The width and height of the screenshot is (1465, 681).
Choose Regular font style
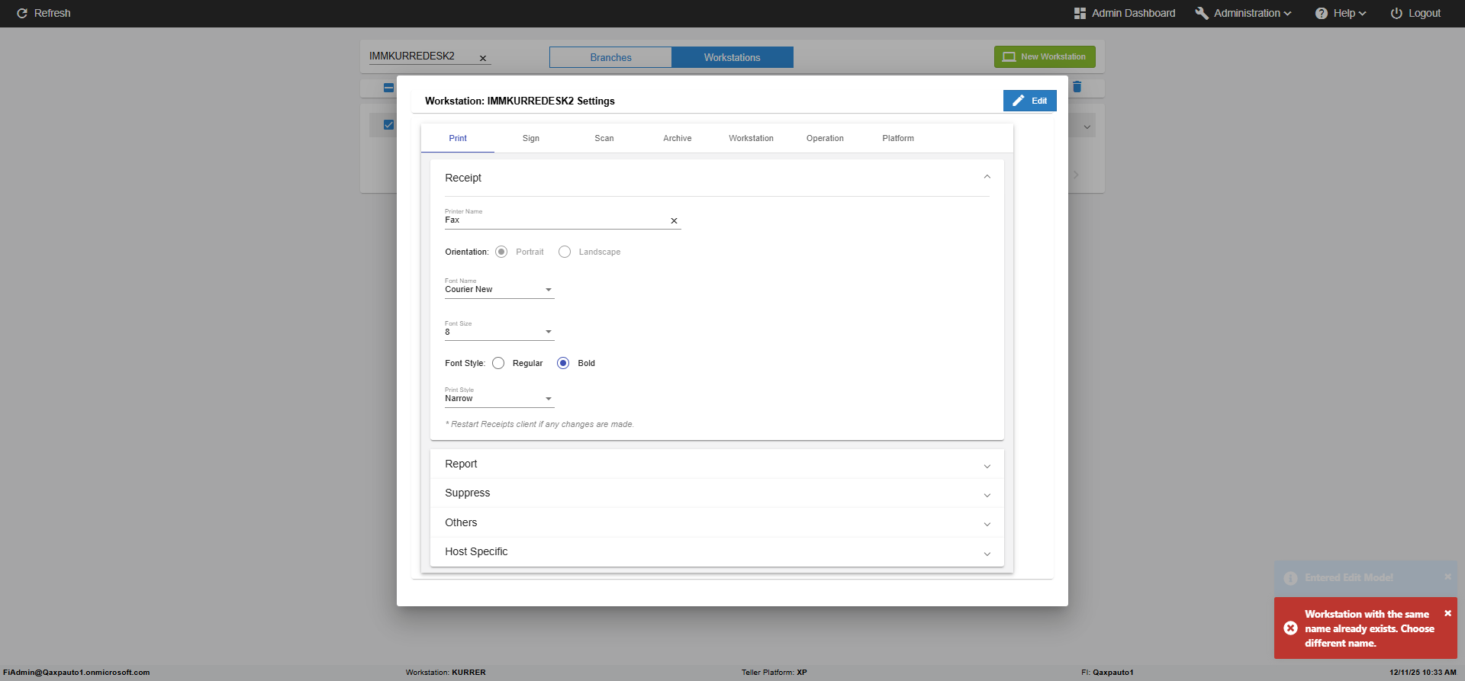498,363
